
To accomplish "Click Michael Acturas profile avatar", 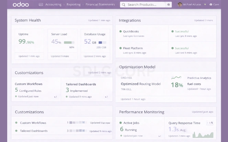I will click(180, 4).
